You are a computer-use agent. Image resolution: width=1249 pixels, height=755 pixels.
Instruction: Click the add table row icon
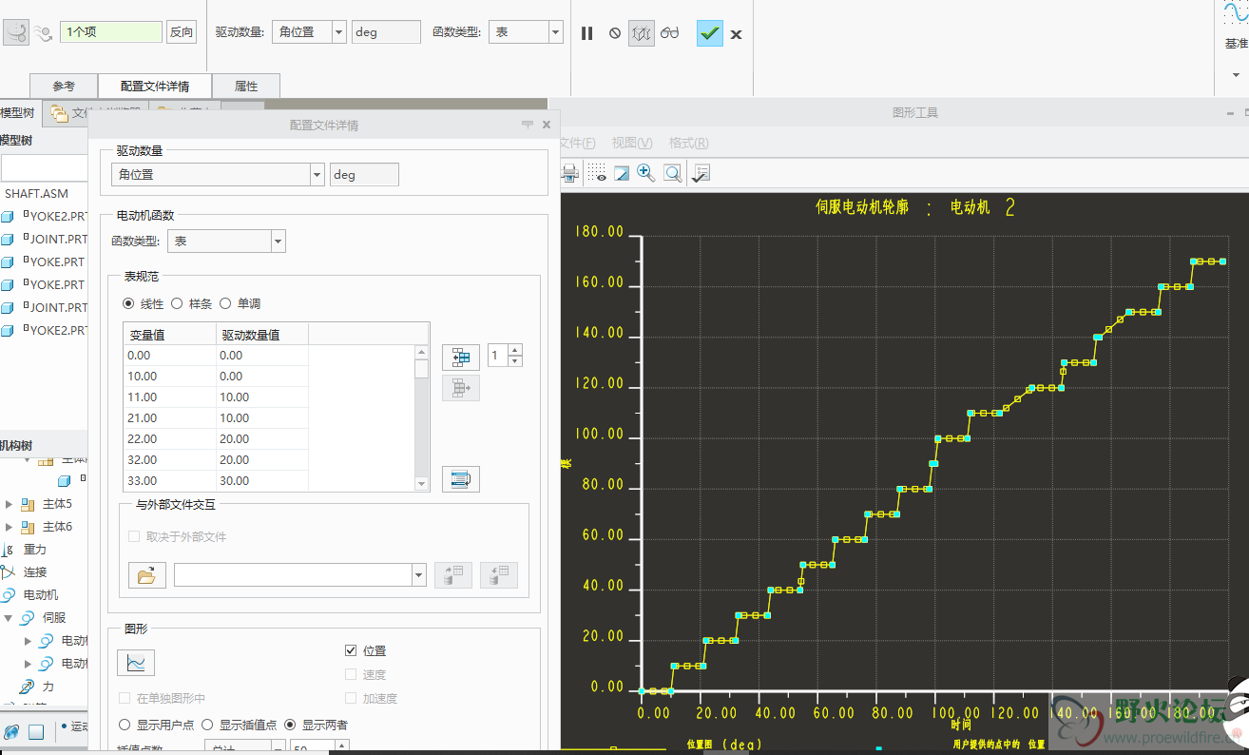(x=461, y=358)
